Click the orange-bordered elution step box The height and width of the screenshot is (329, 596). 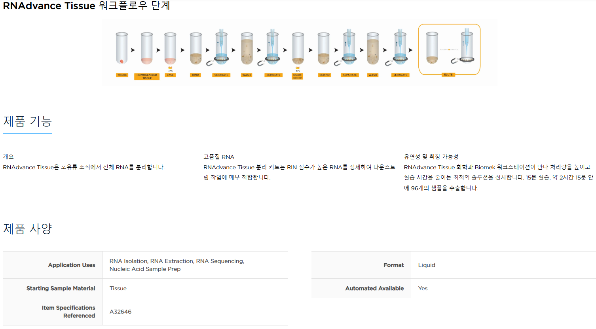[449, 49]
